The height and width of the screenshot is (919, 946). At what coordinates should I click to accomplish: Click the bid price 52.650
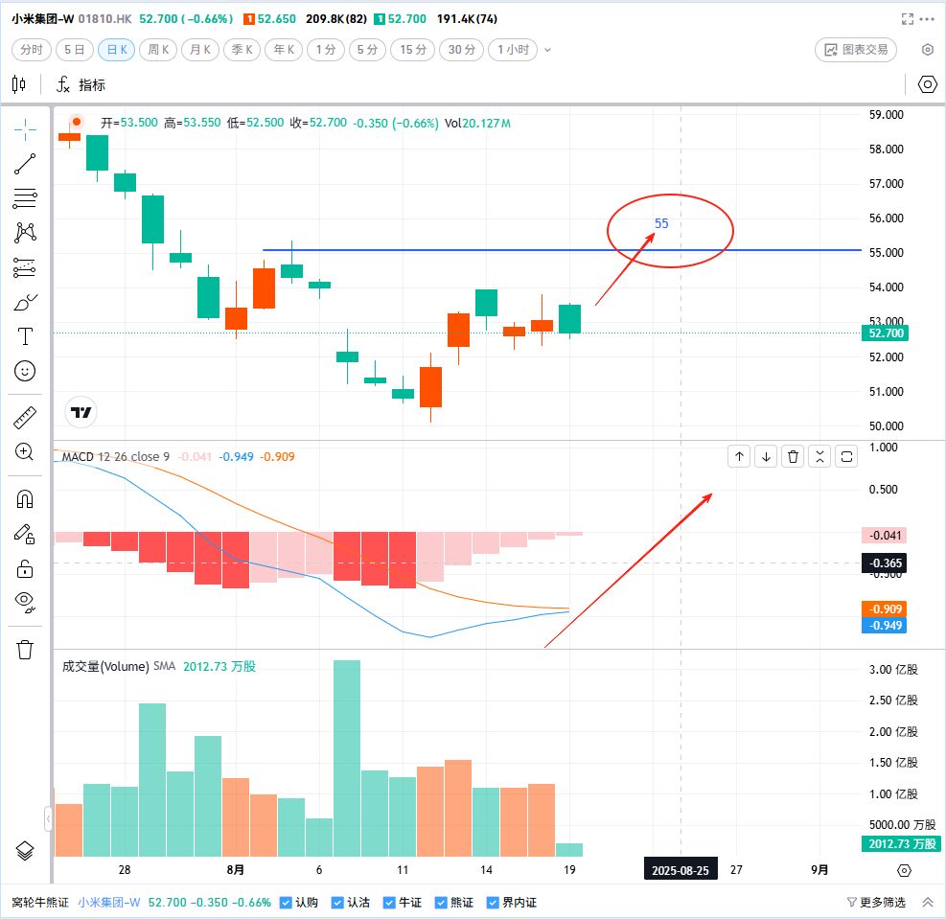click(276, 19)
